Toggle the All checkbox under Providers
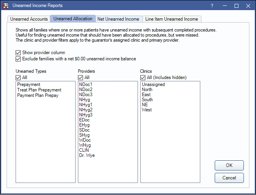The image size is (256, 195). click(81, 77)
